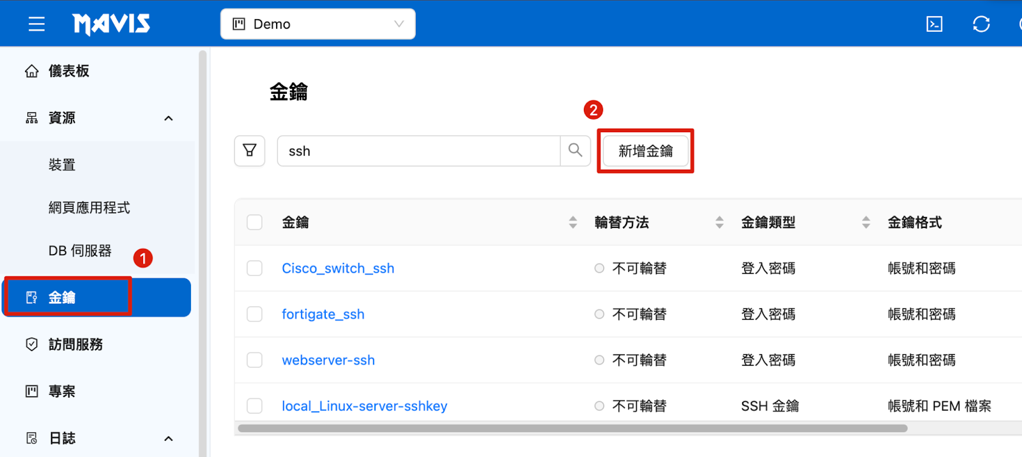Open the fortigate_ssh key link
1022x457 pixels.
click(x=323, y=314)
